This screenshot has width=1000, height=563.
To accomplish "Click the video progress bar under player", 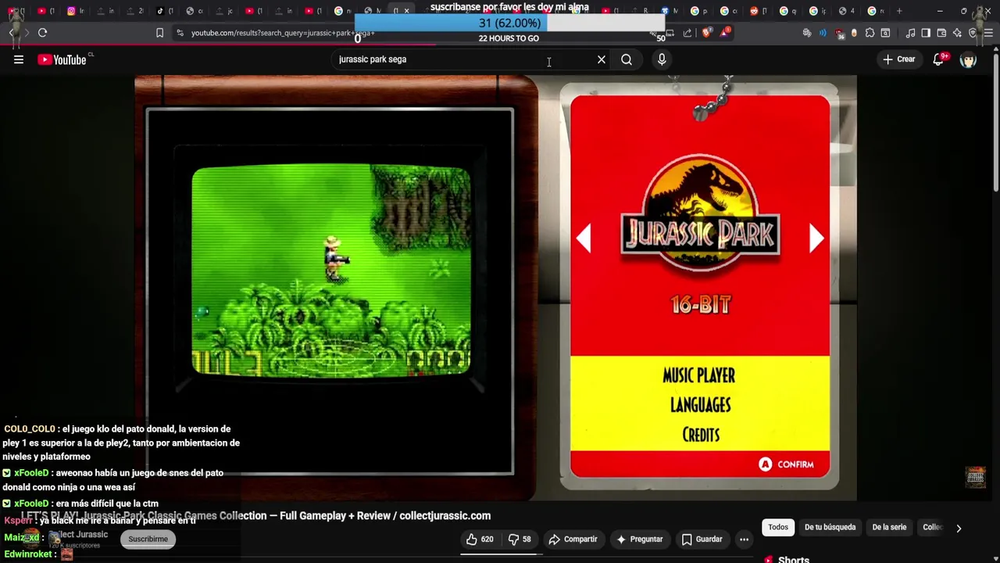I will pos(500,554).
